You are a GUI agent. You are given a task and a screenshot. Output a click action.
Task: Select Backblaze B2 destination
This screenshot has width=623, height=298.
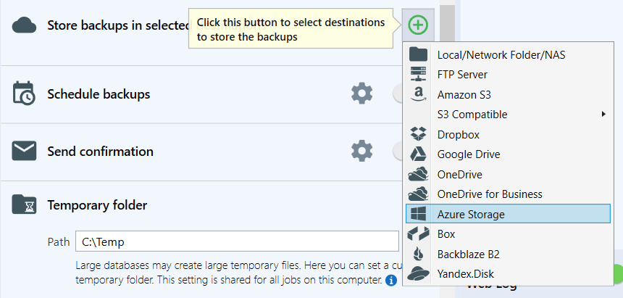click(508, 254)
